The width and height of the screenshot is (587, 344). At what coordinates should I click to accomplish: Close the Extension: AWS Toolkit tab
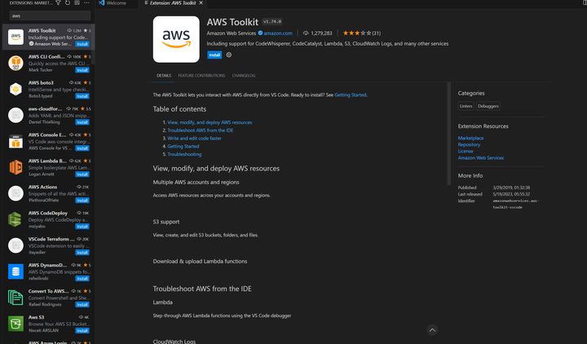pos(201,3)
